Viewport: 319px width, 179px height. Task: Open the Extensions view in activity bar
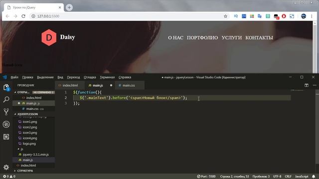point(6,137)
